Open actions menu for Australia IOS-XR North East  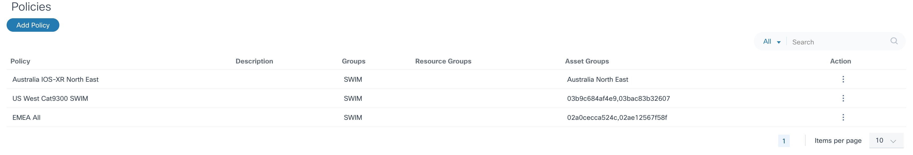[843, 79]
